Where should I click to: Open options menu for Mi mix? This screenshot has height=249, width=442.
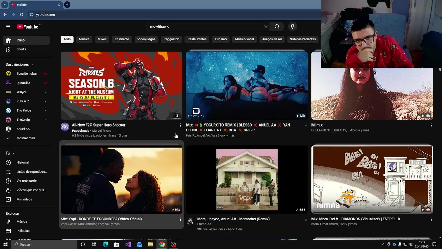(x=431, y=126)
